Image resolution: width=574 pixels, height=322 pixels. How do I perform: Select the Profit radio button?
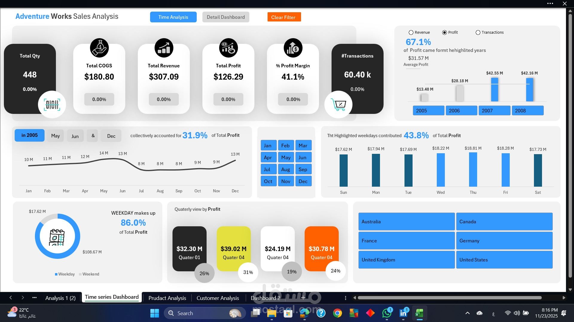tap(445, 32)
